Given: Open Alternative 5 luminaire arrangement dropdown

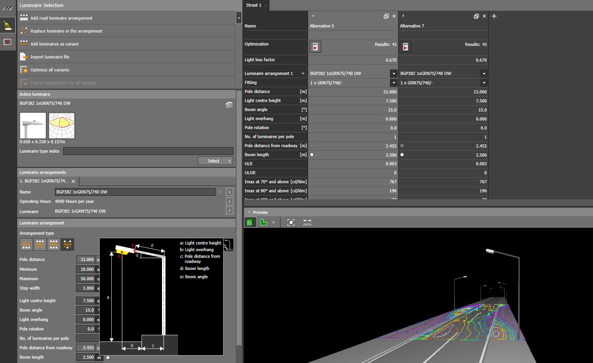Looking at the screenshot, I should [393, 73].
